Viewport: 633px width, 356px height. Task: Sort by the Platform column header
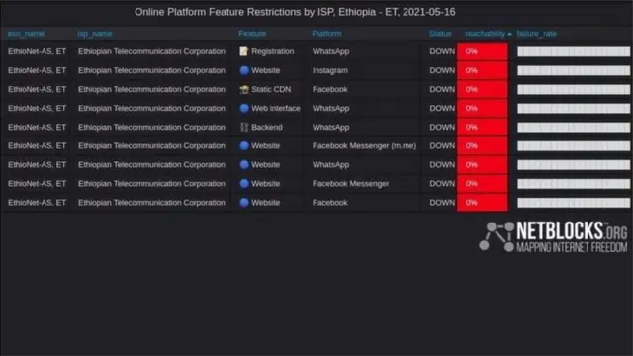326,34
